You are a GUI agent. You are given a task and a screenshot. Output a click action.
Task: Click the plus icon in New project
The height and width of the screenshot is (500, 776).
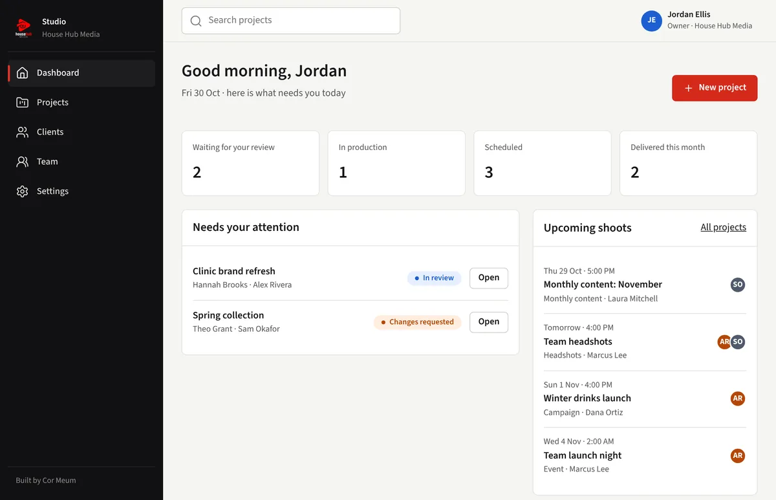(x=688, y=88)
